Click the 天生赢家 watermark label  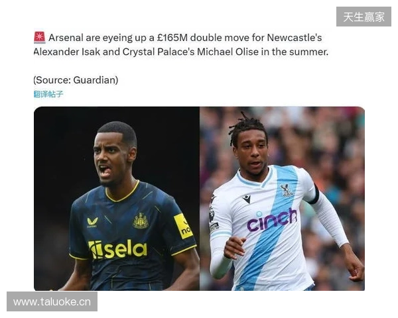pyautogui.click(x=364, y=17)
